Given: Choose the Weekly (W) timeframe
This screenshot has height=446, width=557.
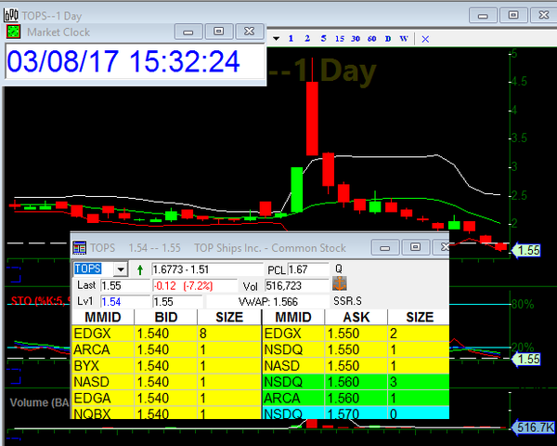Looking at the screenshot, I should coord(404,38).
